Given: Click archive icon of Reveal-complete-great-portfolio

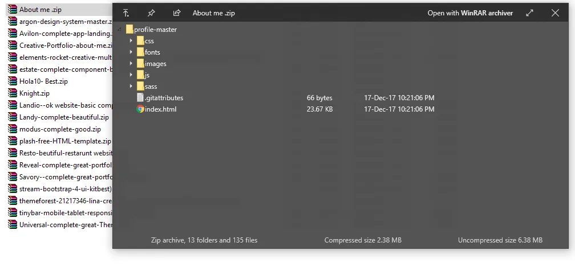Looking at the screenshot, I should click(x=13, y=165).
